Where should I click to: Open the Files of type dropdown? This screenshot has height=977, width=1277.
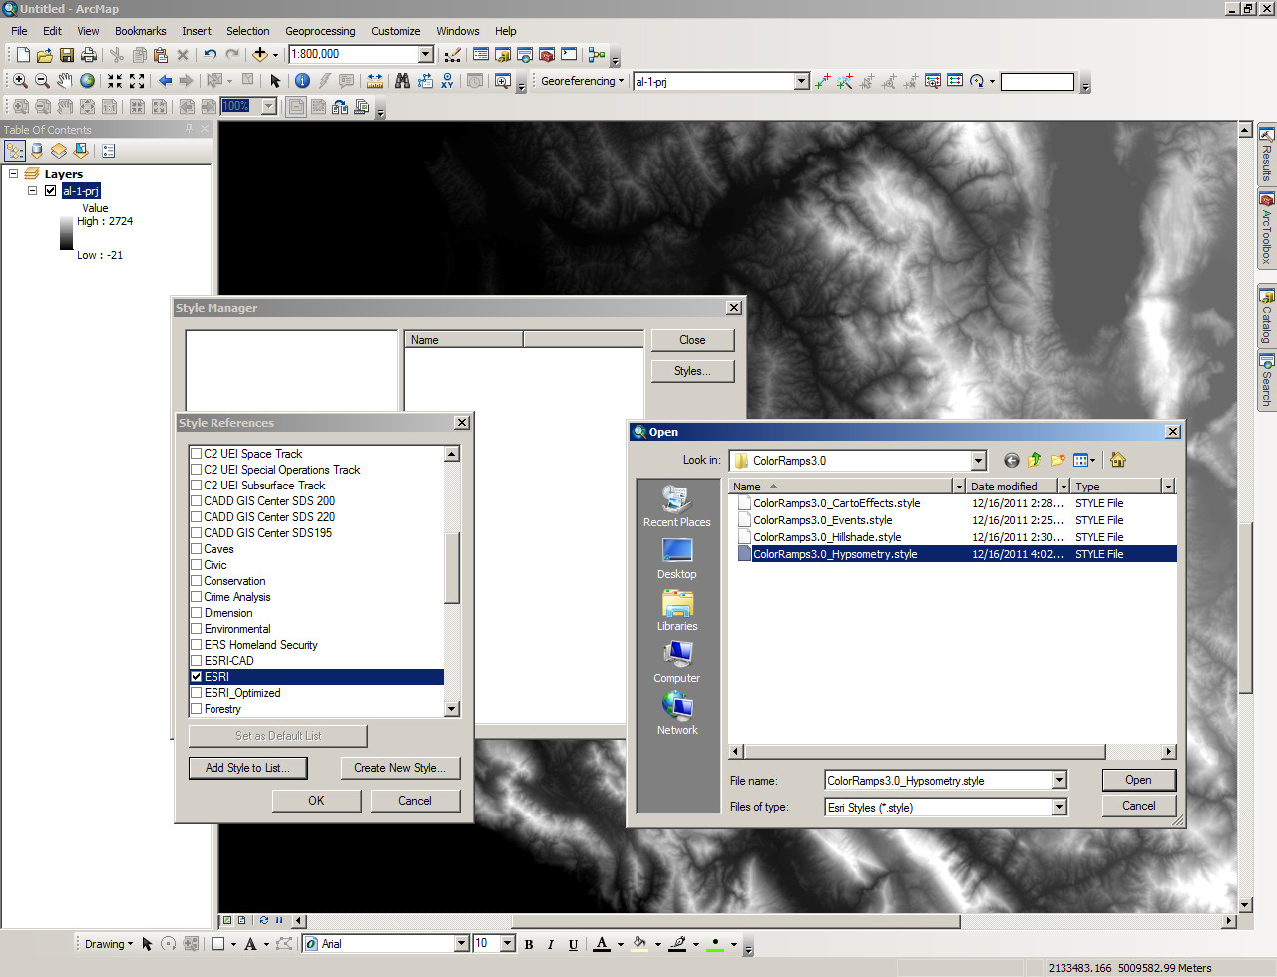(1060, 808)
